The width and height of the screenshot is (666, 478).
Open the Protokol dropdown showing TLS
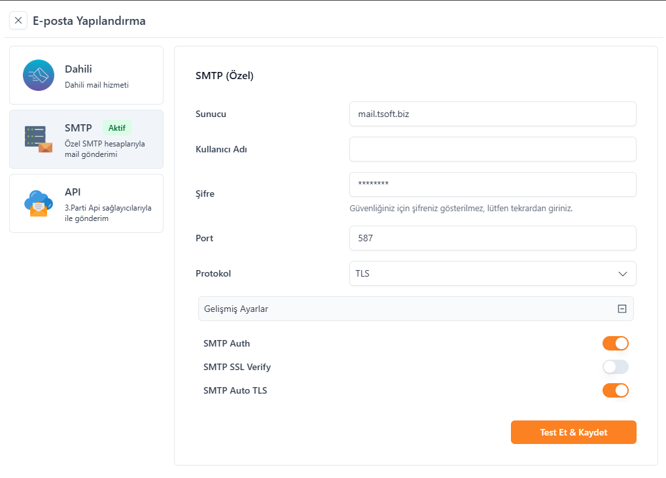tap(484, 274)
